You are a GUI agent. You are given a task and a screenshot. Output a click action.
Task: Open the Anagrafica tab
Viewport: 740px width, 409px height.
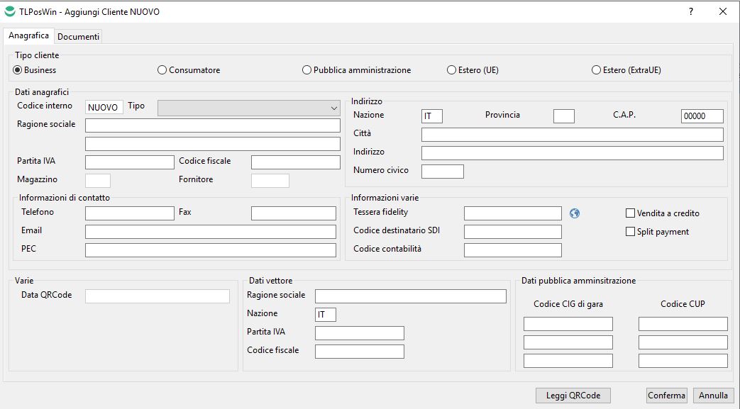[29, 35]
